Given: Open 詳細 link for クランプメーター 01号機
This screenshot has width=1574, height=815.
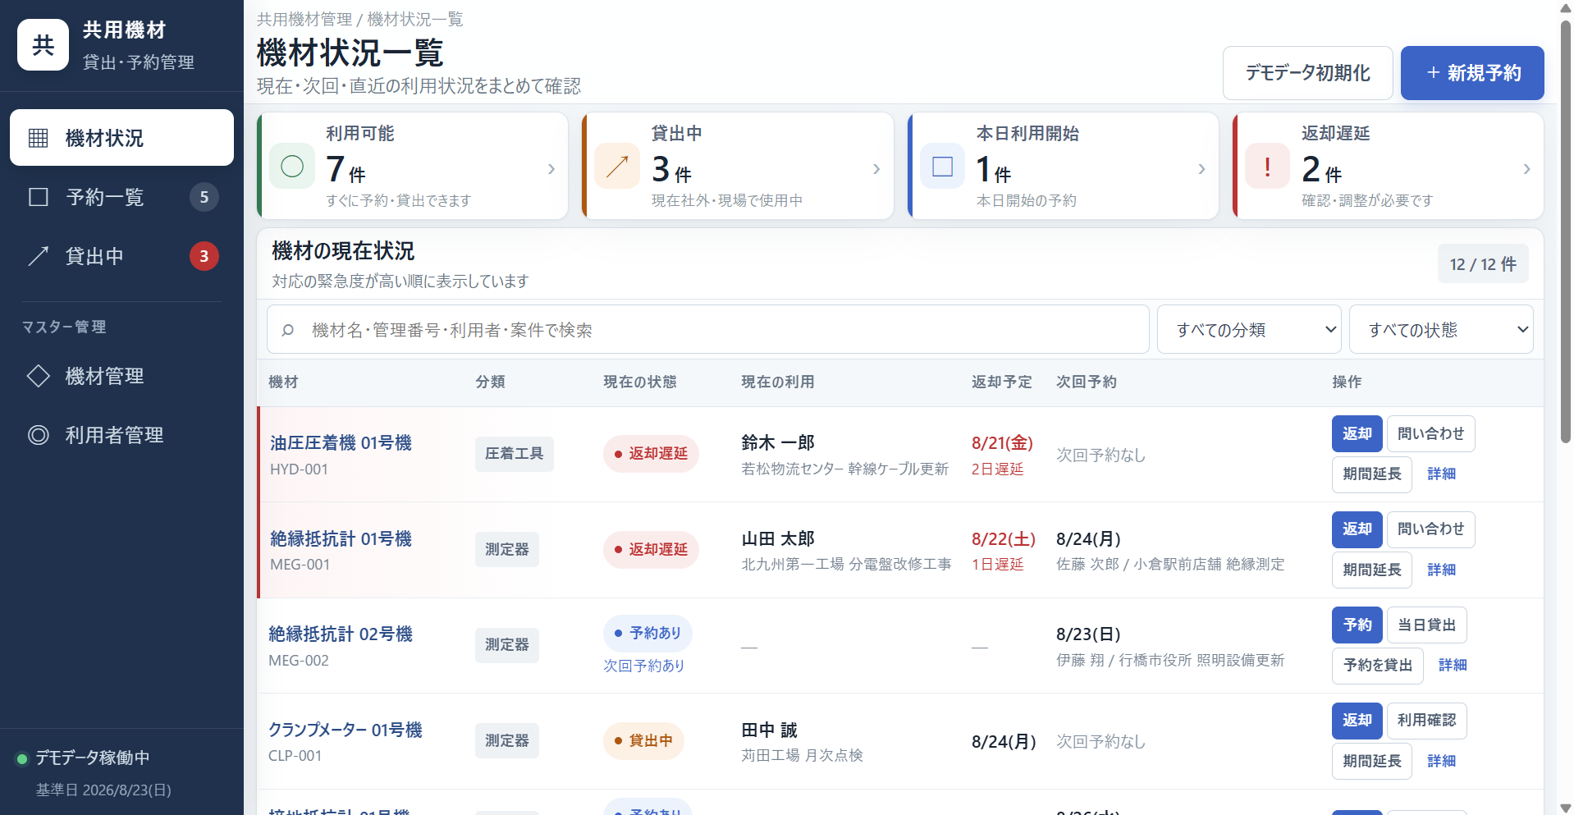Looking at the screenshot, I should (x=1441, y=761).
